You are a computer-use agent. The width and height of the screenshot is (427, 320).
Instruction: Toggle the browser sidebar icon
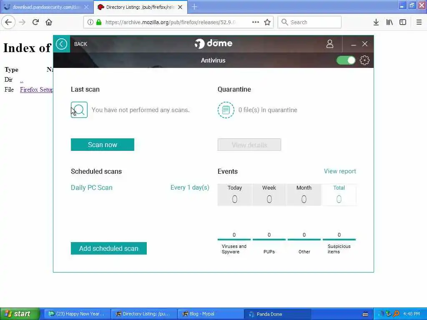tap(403, 22)
